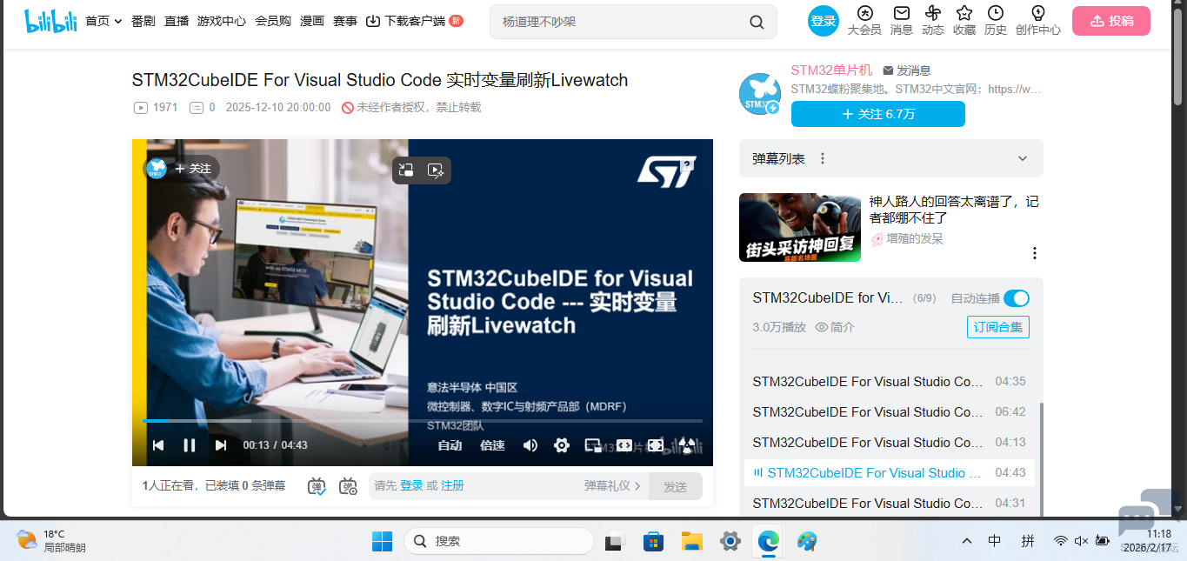The image size is (1187, 561).
Task: Click the blue 关注 6.7万 follow button
Action: pyautogui.click(x=877, y=114)
